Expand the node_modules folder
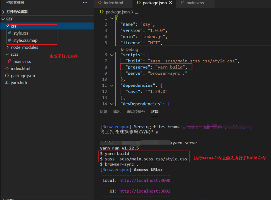The width and height of the screenshot is (271, 200). [x=8, y=47]
